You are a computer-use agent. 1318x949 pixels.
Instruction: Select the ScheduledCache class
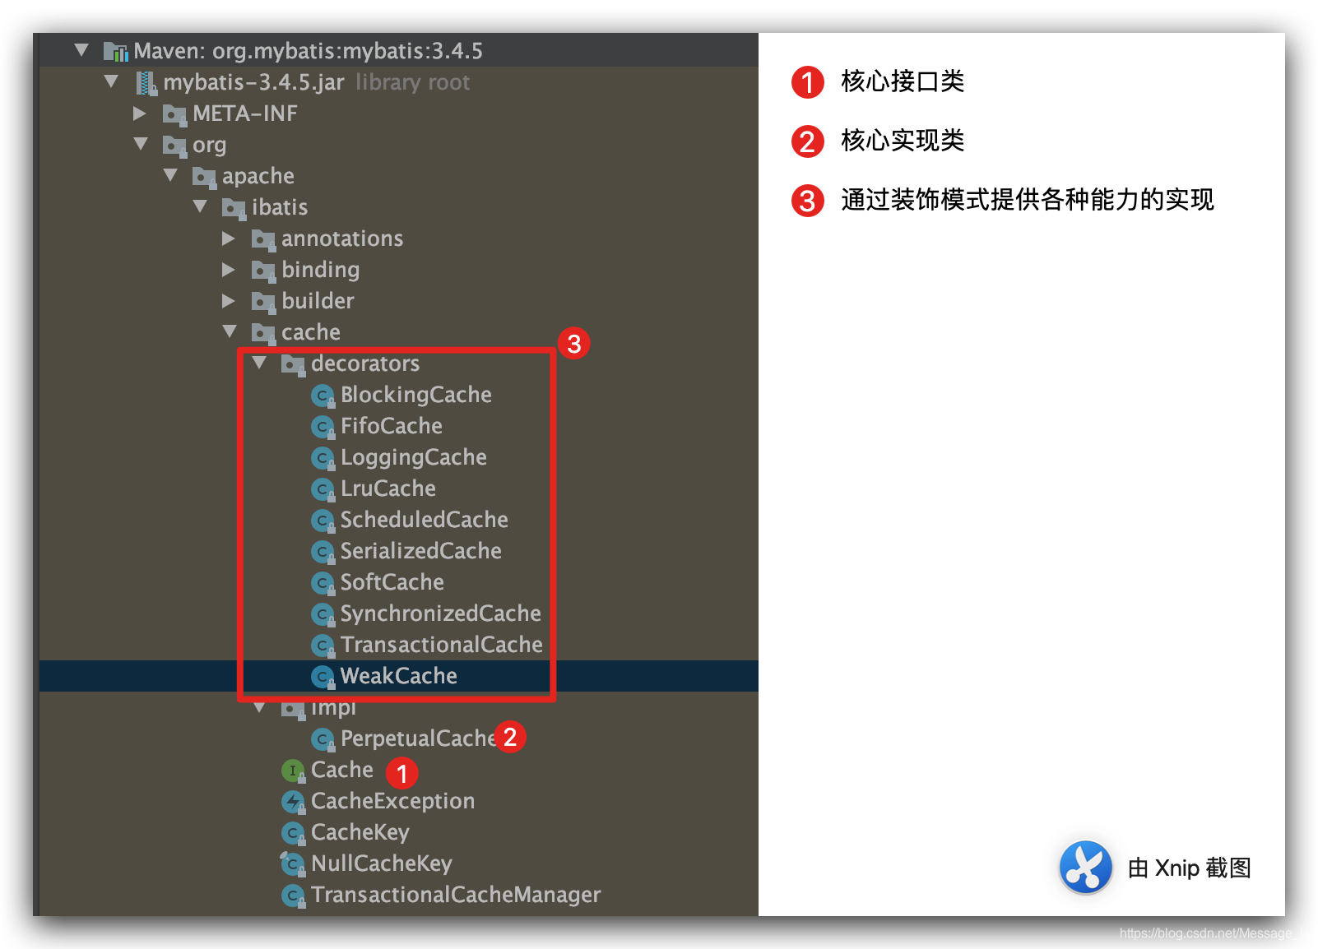coord(425,520)
